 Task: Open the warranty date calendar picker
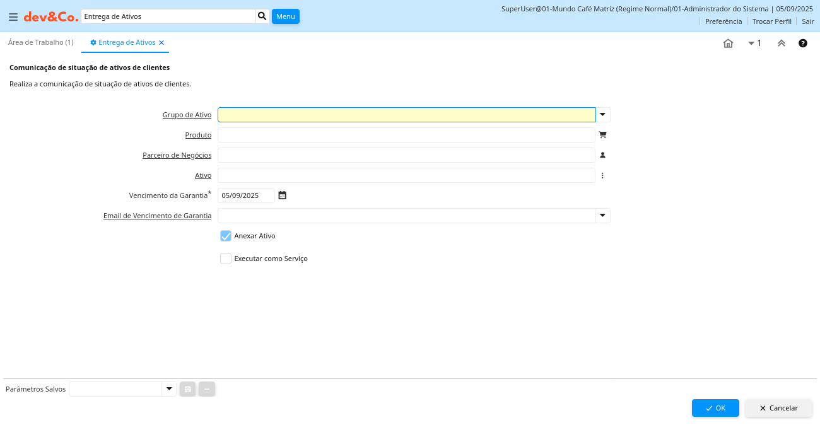[x=283, y=195]
